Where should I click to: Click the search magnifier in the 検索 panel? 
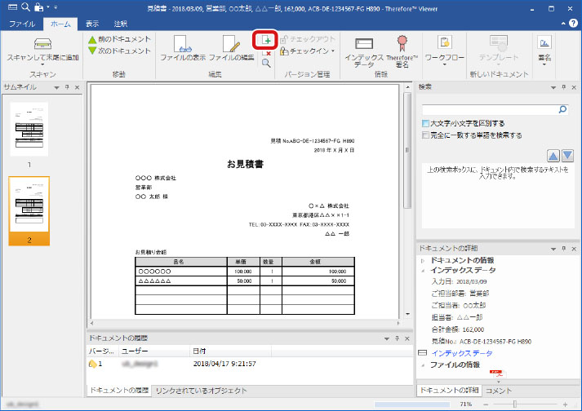click(x=562, y=108)
